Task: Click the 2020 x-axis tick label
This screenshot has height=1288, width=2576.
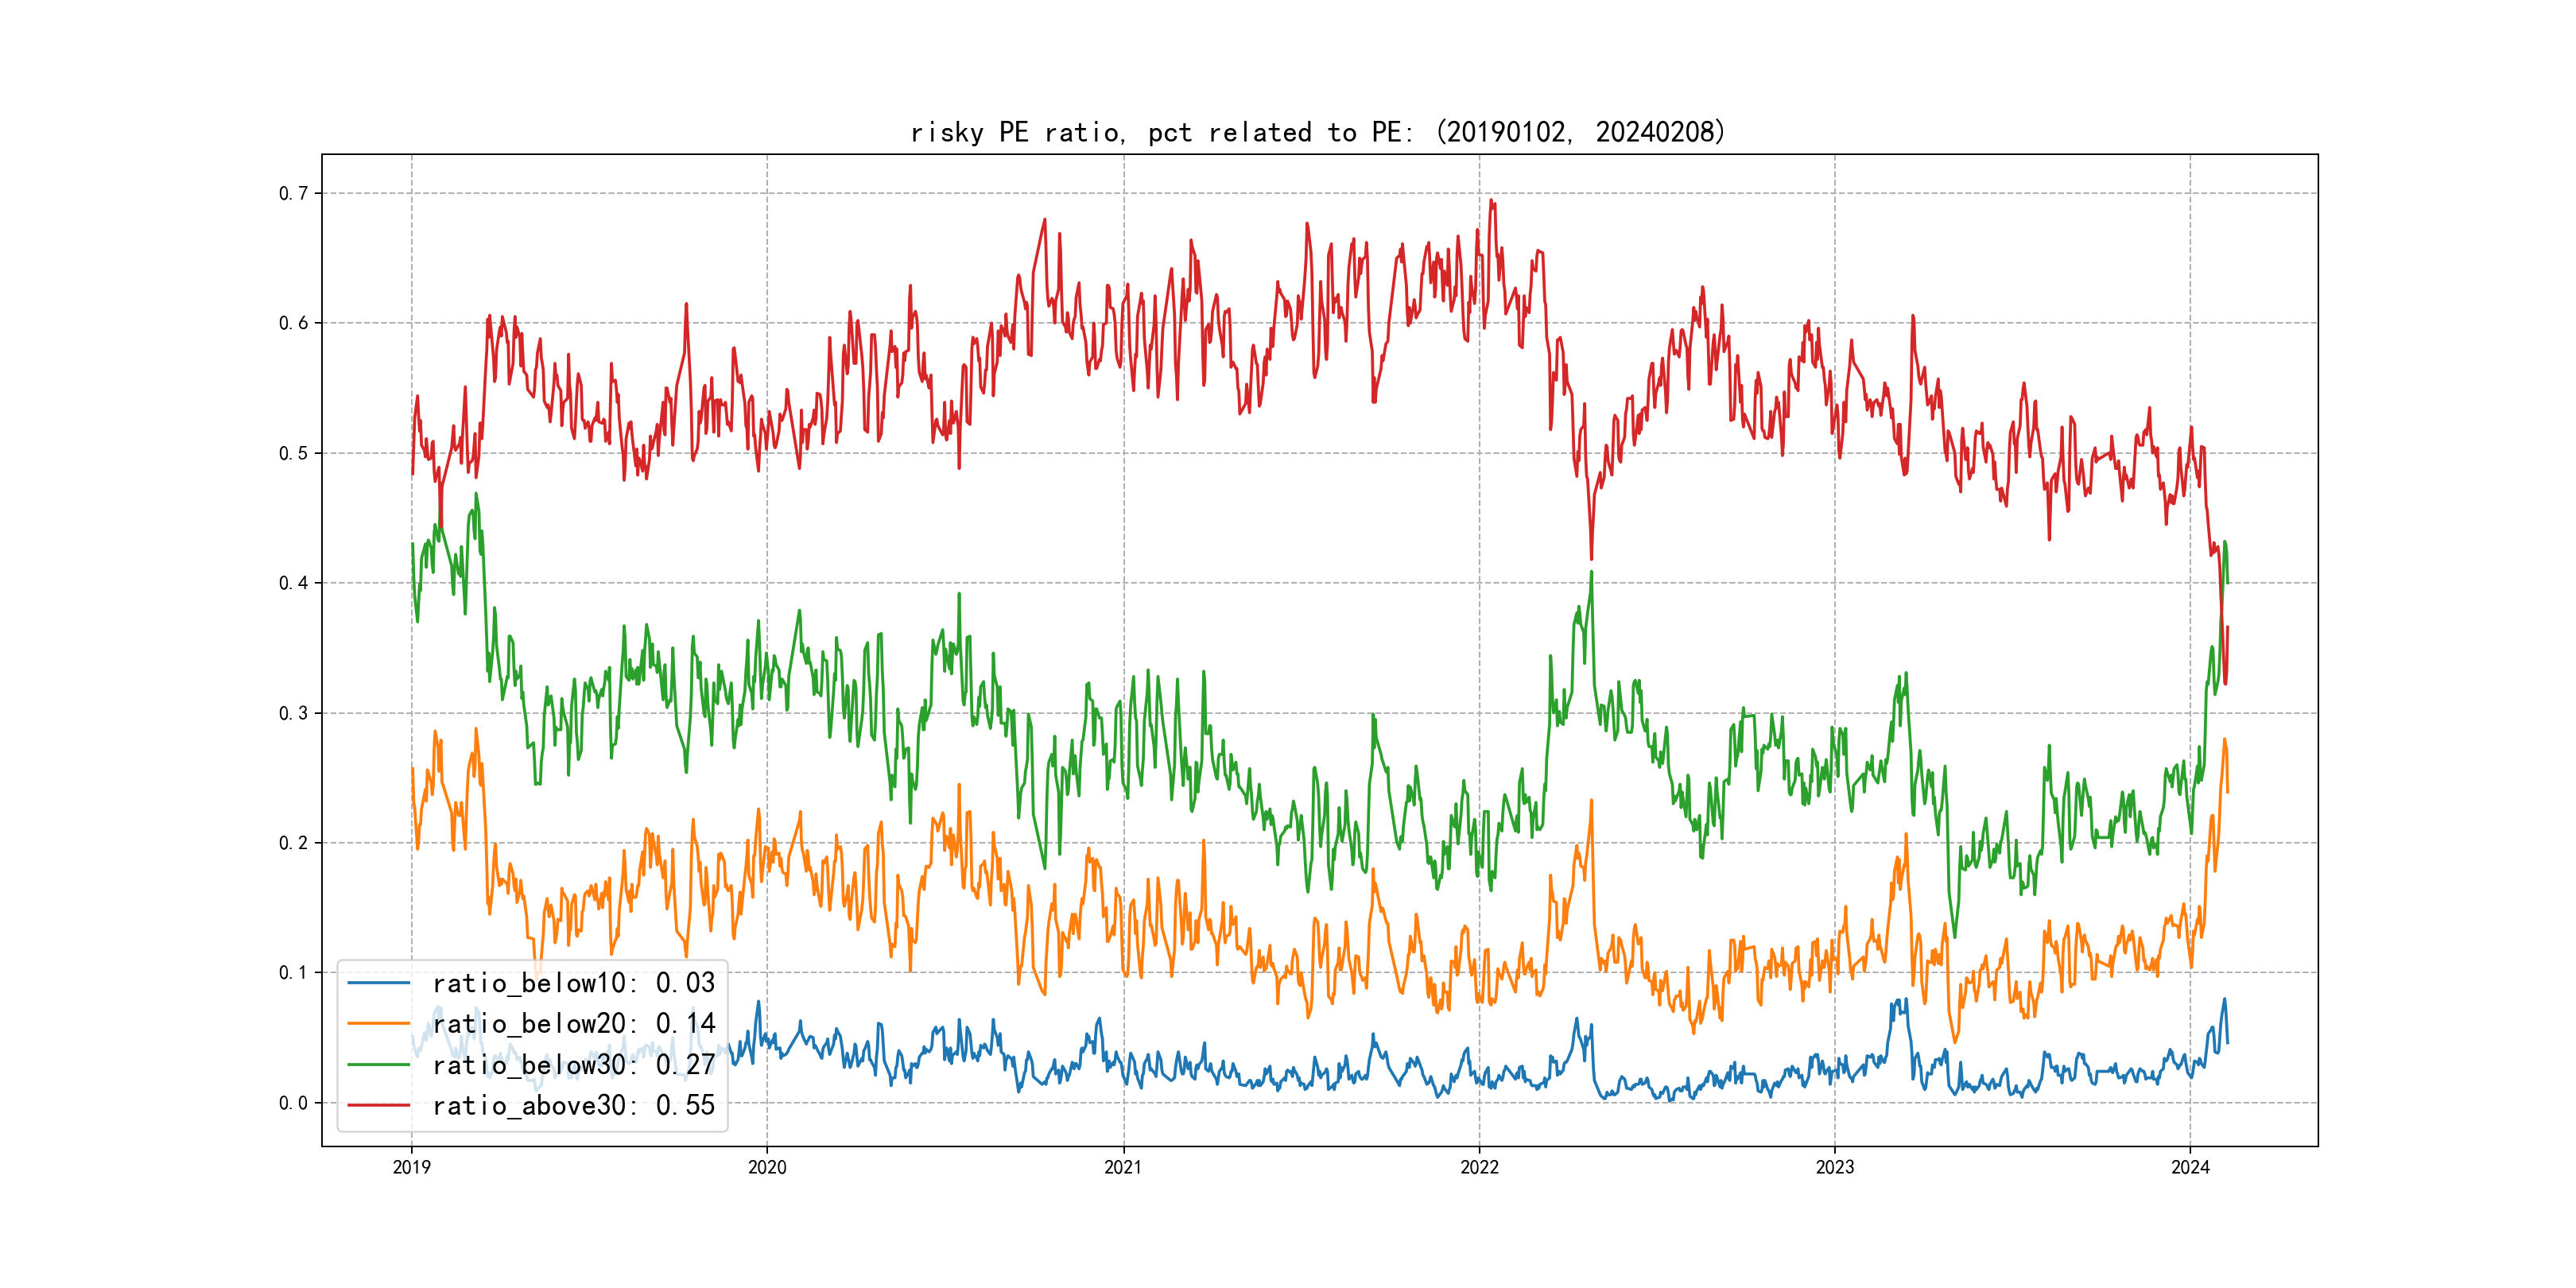Action: (767, 1167)
